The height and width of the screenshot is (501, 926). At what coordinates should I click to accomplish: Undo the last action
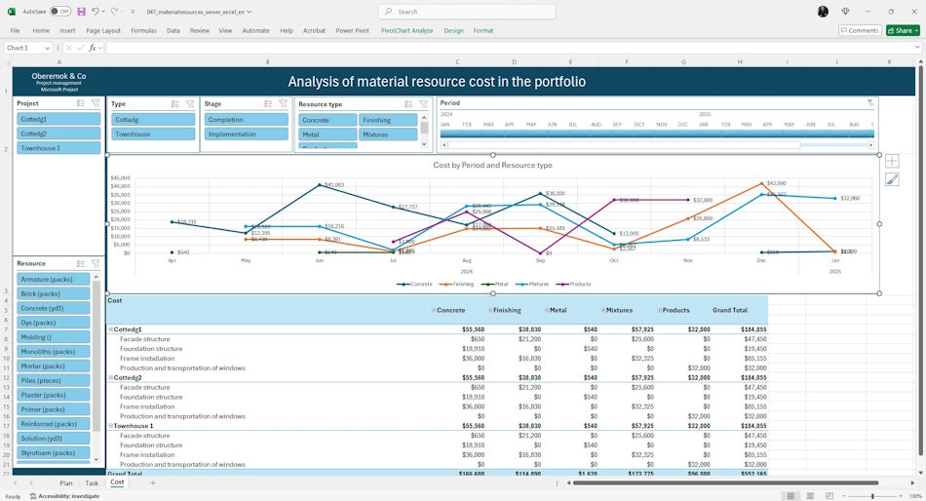click(95, 12)
